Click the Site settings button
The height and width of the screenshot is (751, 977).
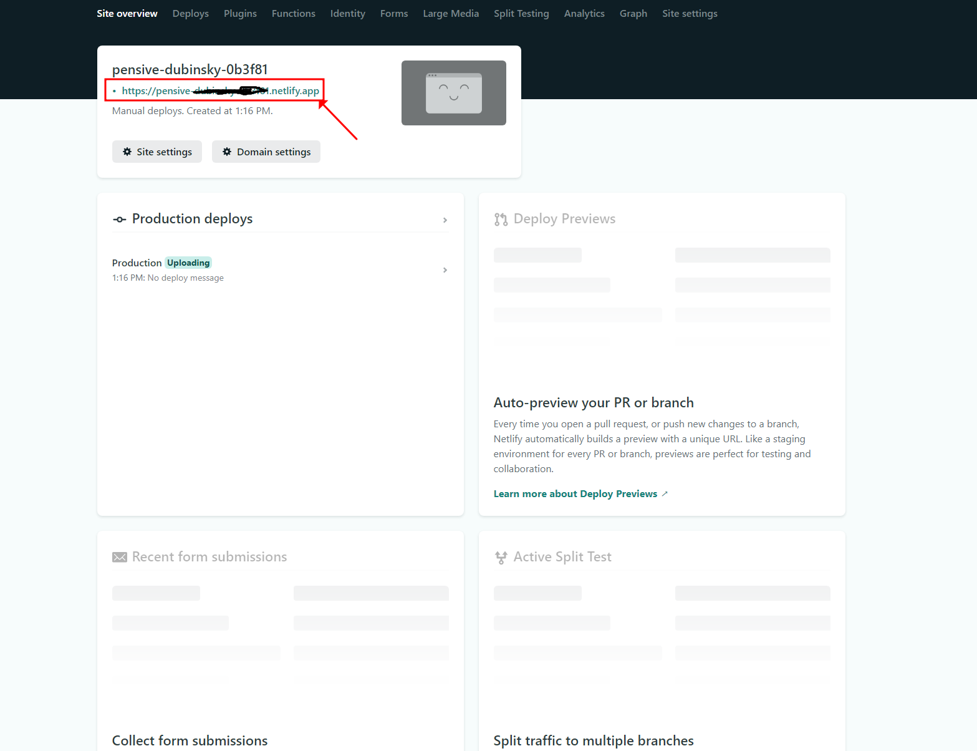pyautogui.click(x=157, y=152)
